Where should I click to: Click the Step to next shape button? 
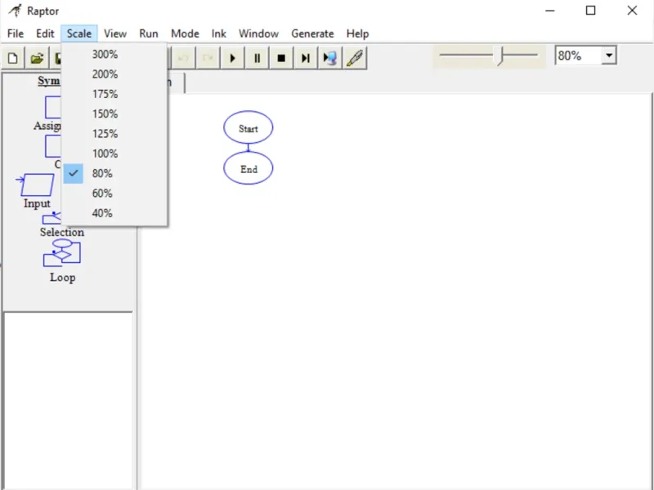(x=305, y=58)
